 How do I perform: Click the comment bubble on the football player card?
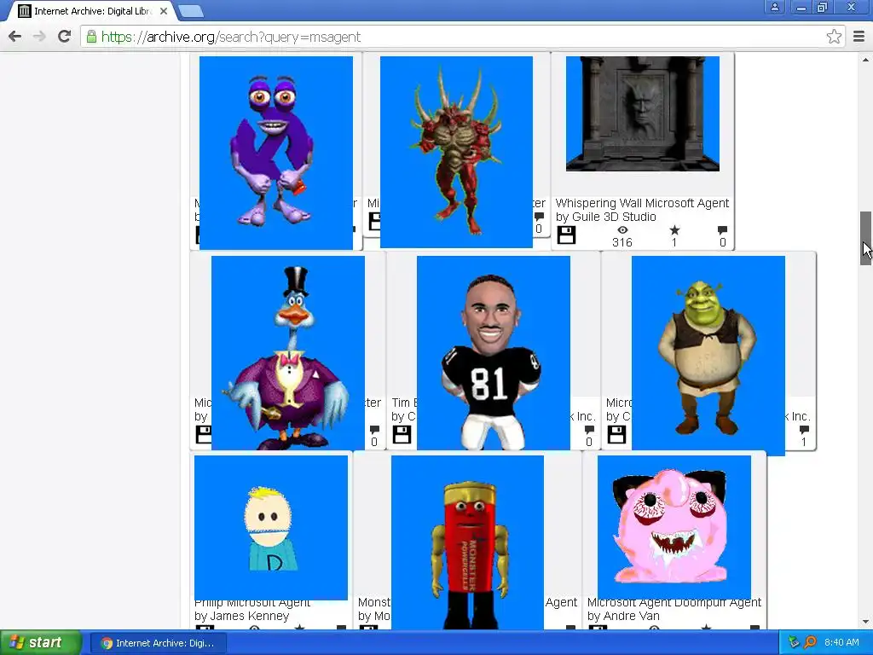588,430
